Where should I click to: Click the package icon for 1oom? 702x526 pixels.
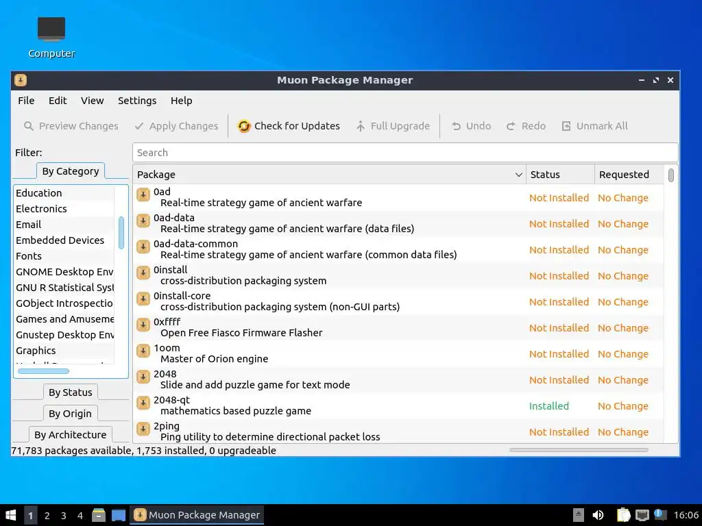(x=143, y=351)
